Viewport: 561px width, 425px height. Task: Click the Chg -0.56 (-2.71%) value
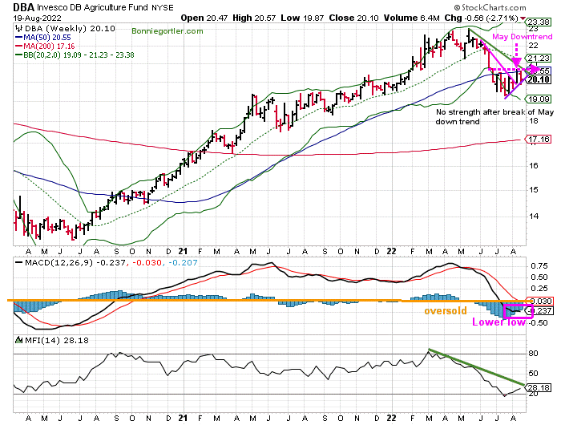(481, 18)
